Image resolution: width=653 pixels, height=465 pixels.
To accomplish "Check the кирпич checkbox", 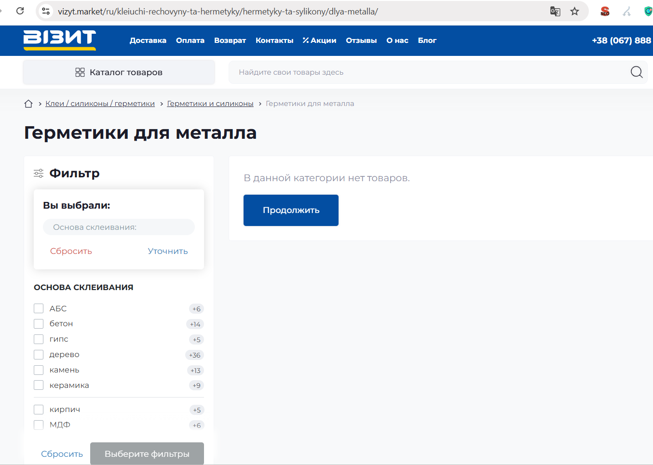I will click(x=39, y=410).
